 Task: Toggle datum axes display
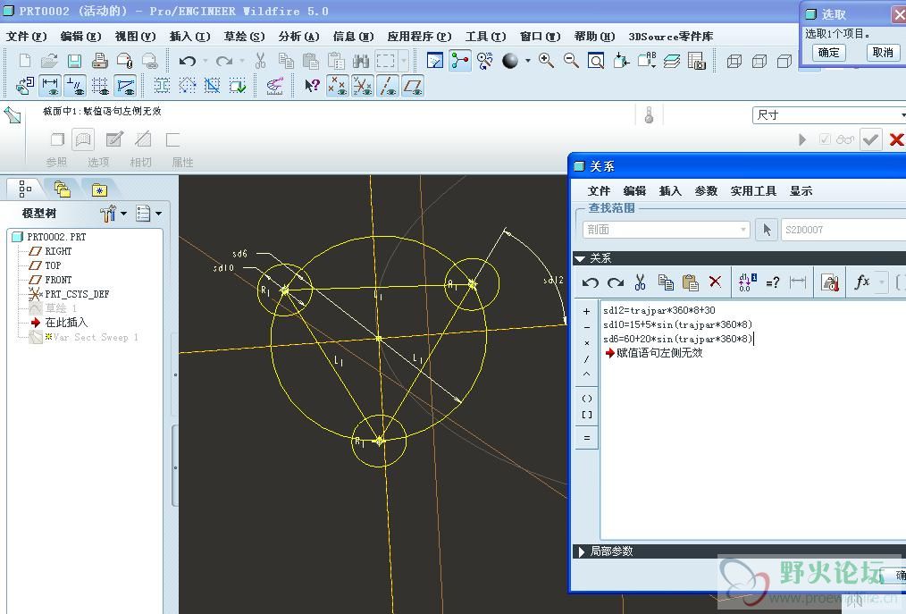pyautogui.click(x=388, y=86)
